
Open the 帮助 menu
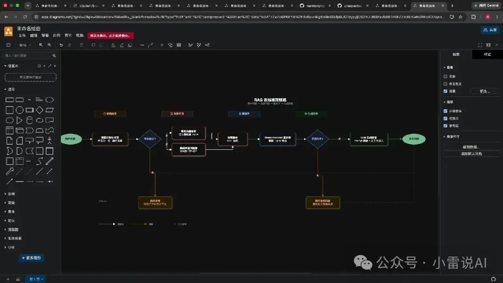(80, 35)
